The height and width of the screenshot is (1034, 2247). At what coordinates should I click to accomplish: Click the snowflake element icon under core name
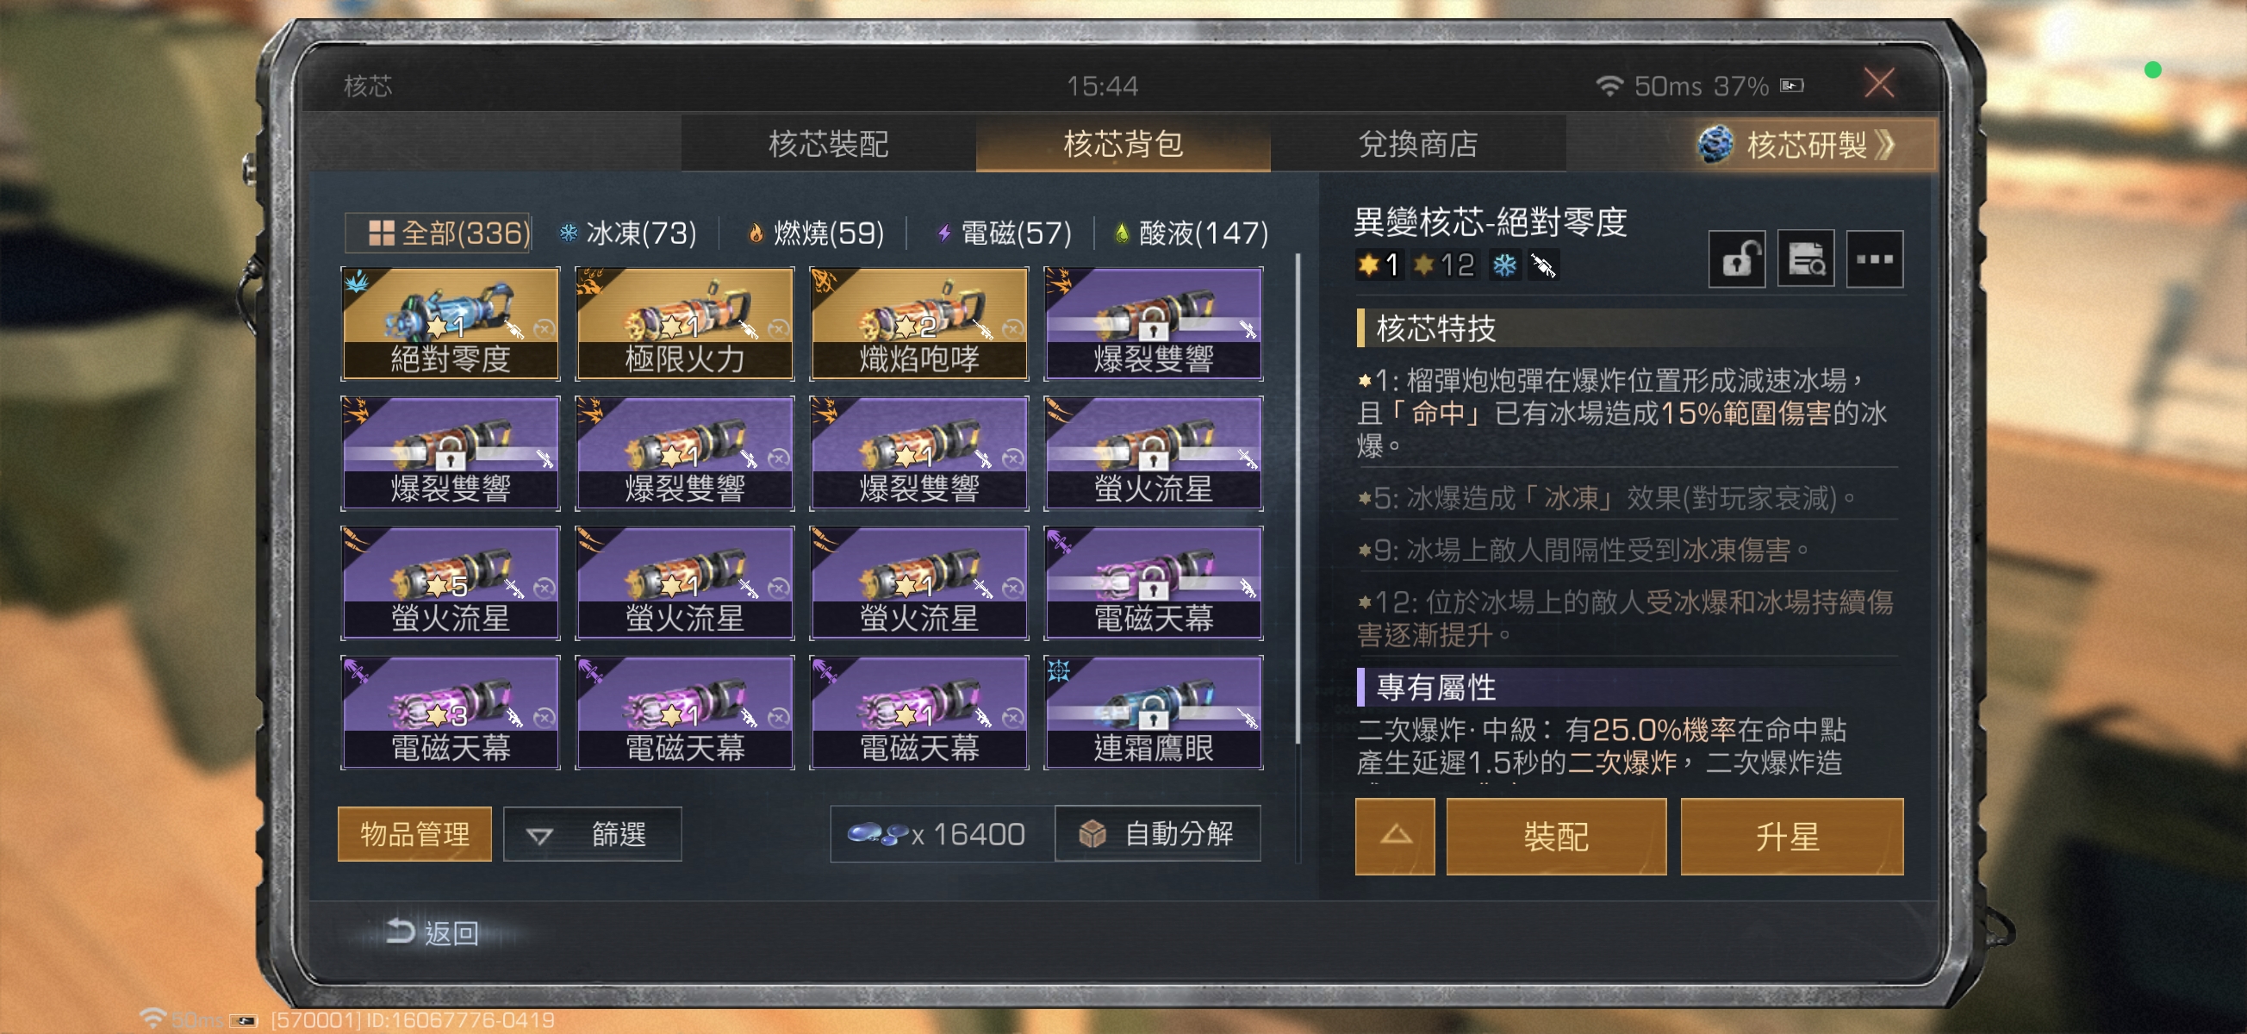click(x=1503, y=265)
